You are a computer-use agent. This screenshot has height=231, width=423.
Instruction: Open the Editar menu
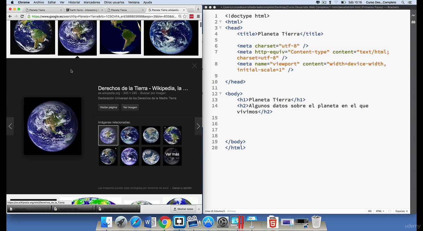[x=52, y=2]
